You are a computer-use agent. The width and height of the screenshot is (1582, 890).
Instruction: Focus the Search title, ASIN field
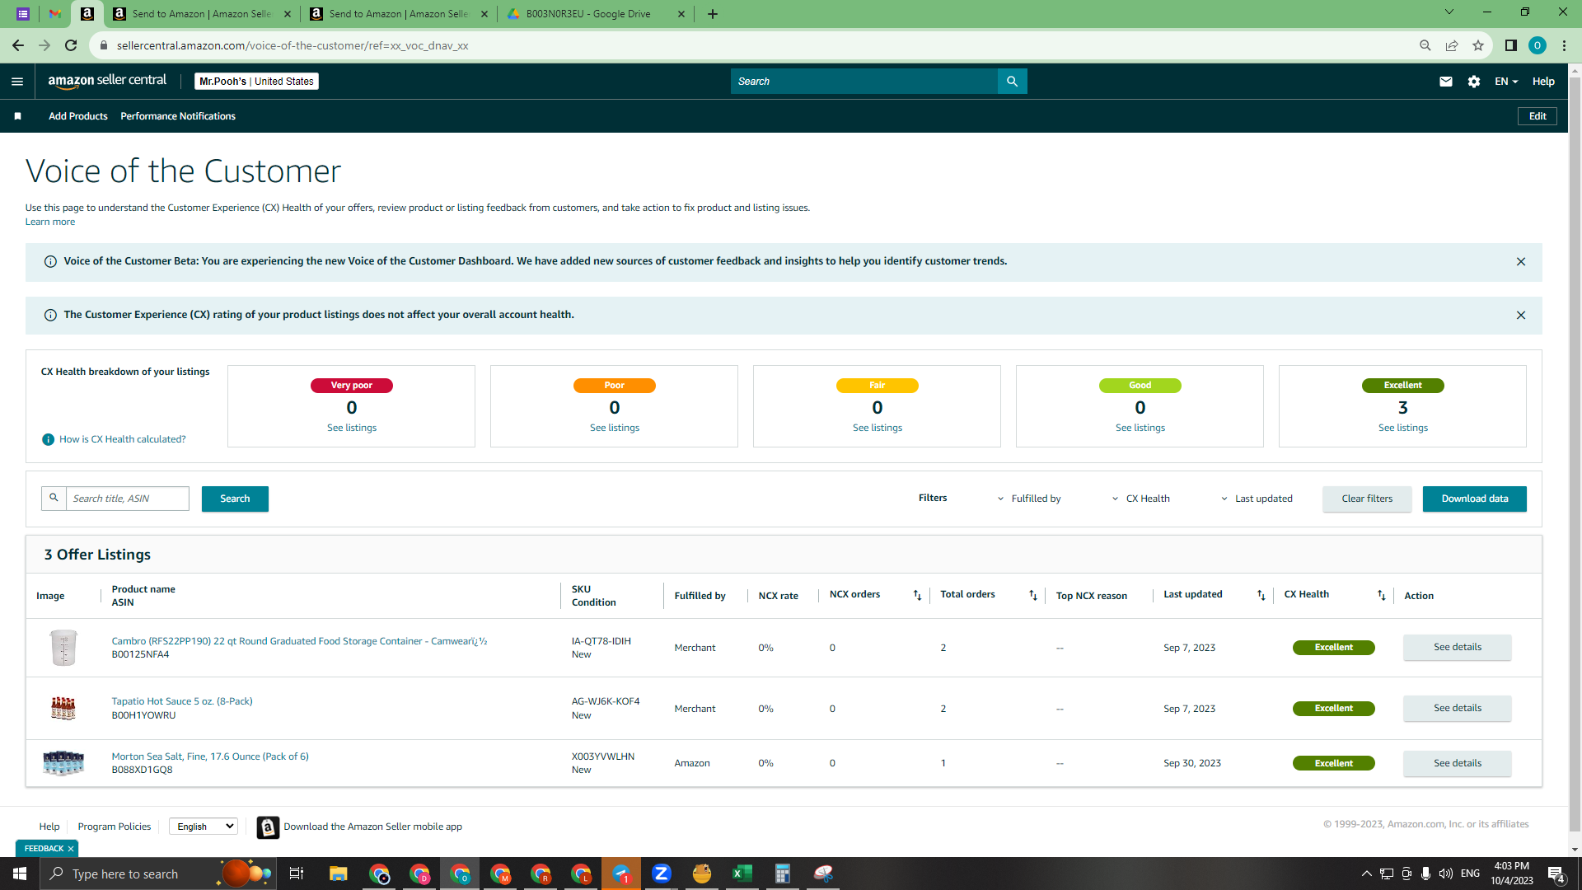[128, 499]
